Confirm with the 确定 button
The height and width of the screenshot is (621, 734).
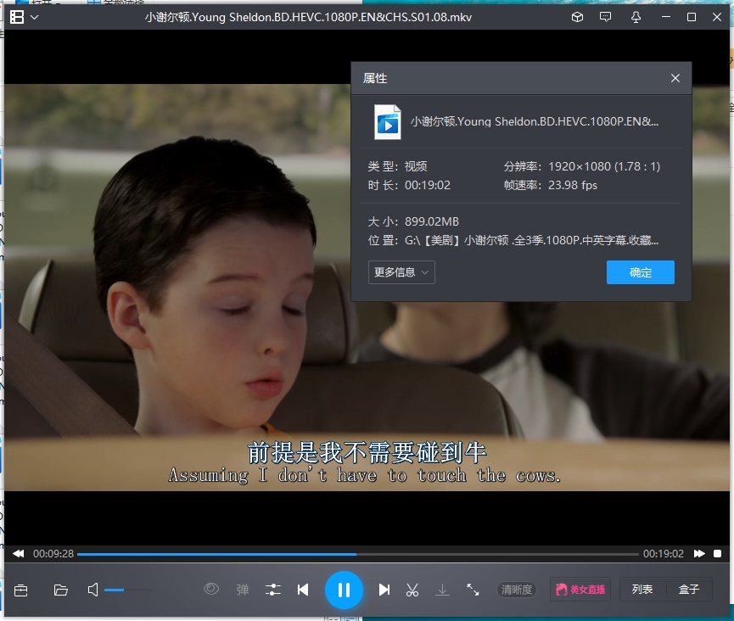641,272
